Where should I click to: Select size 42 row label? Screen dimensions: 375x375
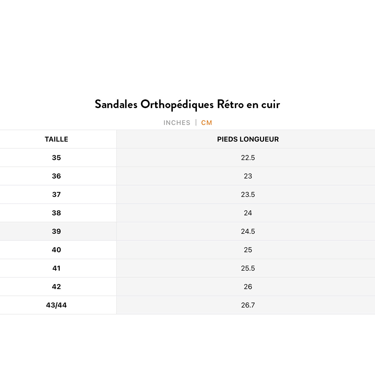[57, 287]
